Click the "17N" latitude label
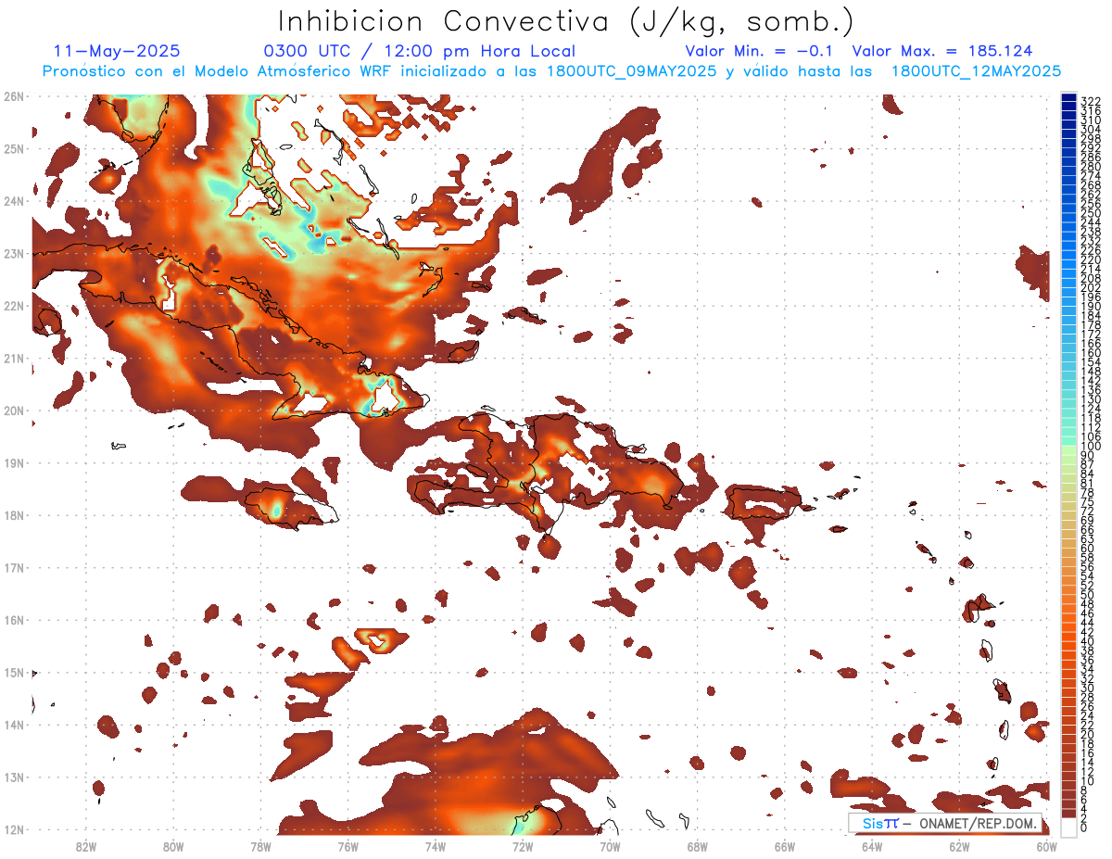1112x859 pixels. (x=13, y=567)
